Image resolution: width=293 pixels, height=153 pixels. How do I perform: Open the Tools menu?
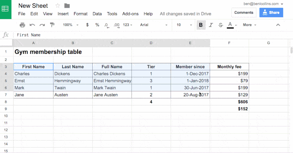pyautogui.click(x=112, y=14)
